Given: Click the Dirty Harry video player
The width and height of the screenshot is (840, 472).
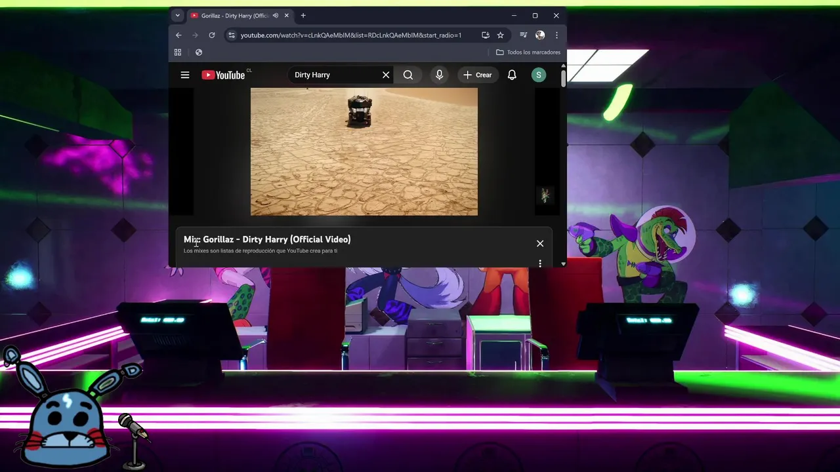Looking at the screenshot, I should (x=364, y=151).
